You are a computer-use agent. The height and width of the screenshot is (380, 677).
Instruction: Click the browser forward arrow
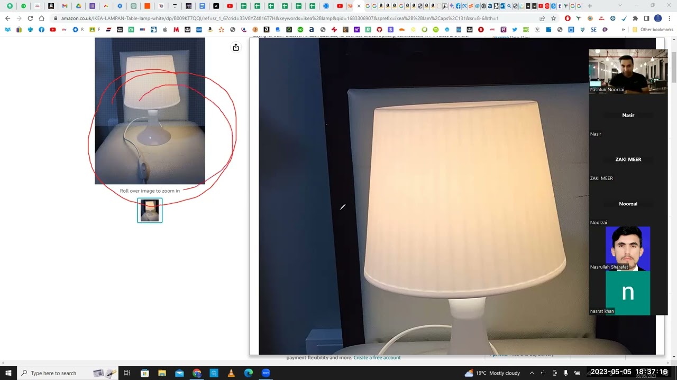(19, 18)
